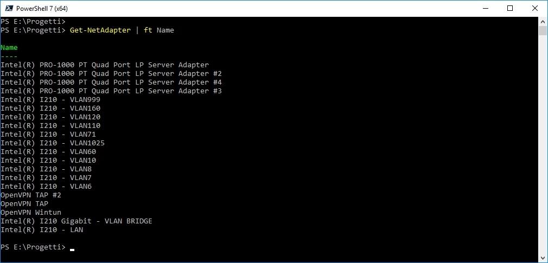This screenshot has height=263, width=548.
Task: Click the Get-NetAdapter command text
Action: click(100, 30)
